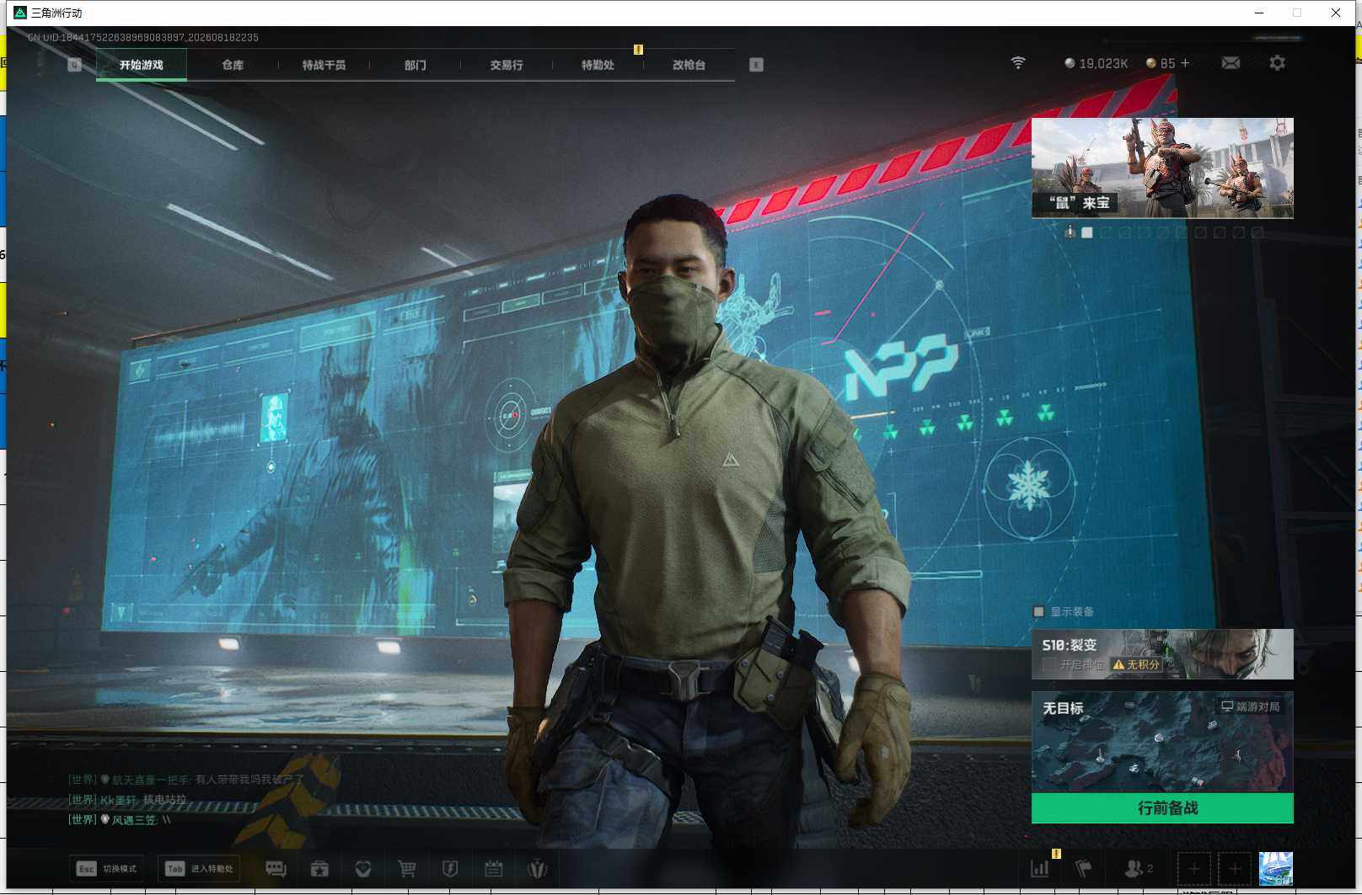Click the 无积分 warning label
This screenshot has width=1362, height=895.
pos(1136,664)
